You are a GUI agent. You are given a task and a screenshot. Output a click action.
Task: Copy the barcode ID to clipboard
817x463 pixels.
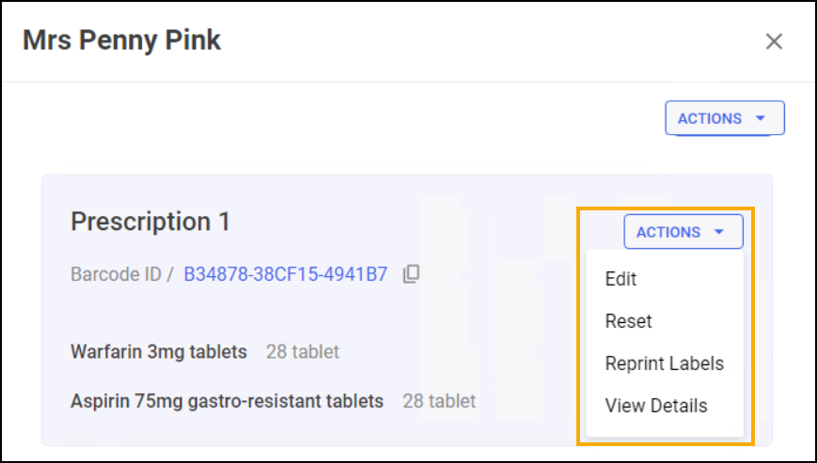[x=411, y=274]
